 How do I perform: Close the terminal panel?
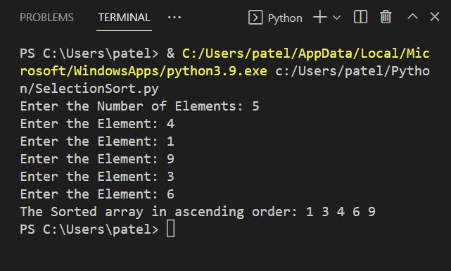[435, 16]
